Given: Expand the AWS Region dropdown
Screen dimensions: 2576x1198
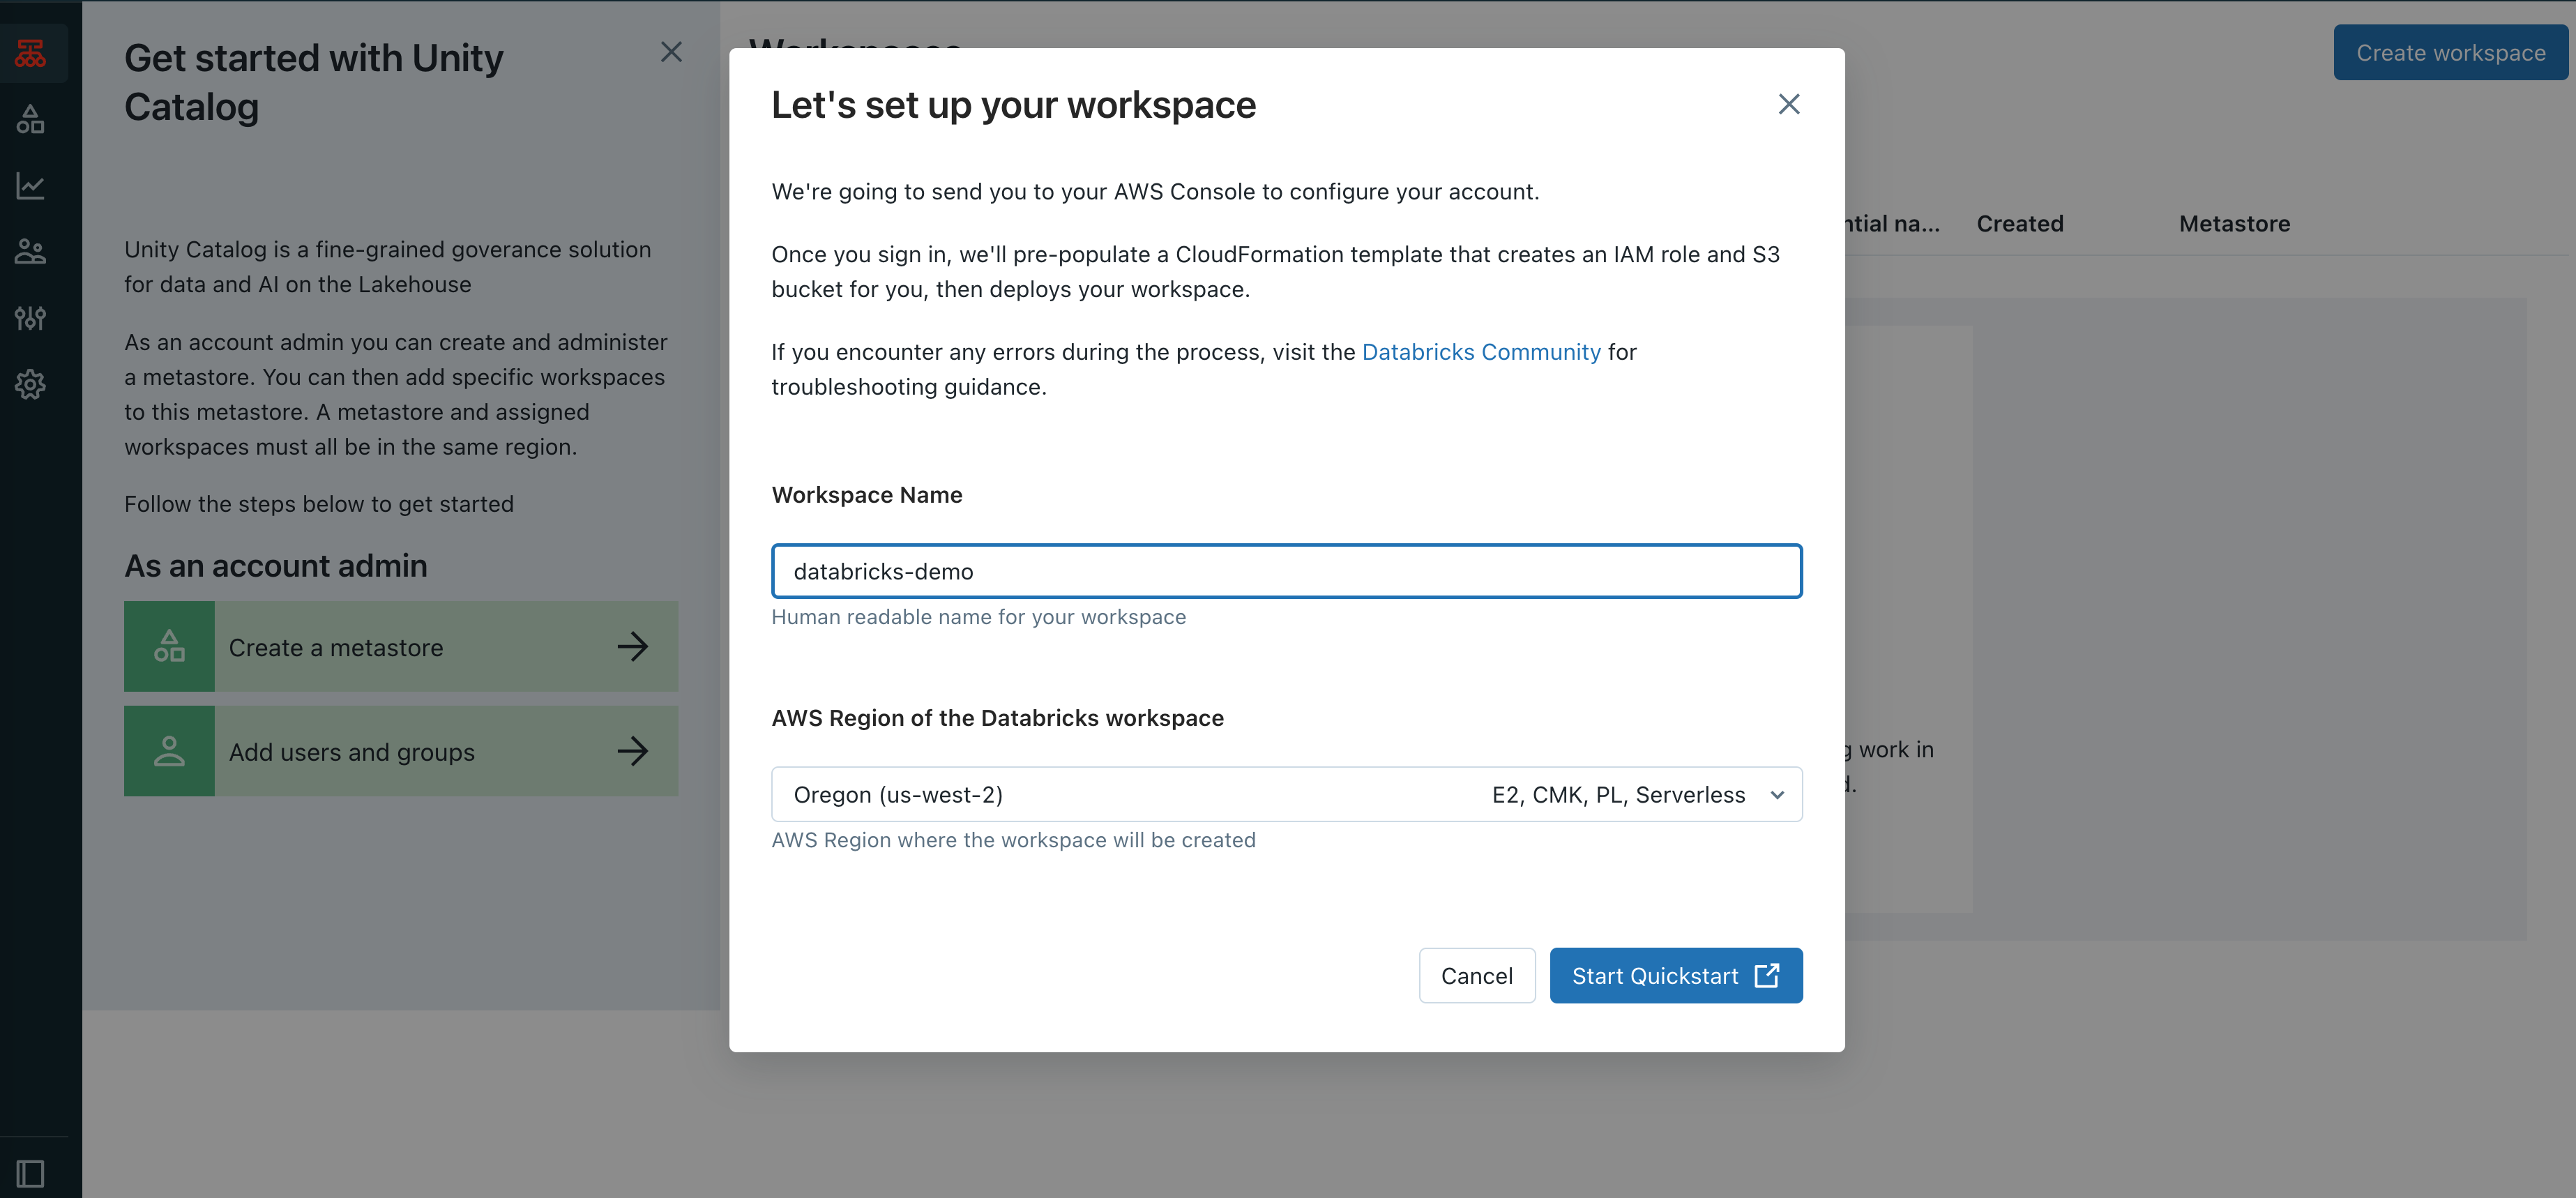Looking at the screenshot, I should (1286, 794).
